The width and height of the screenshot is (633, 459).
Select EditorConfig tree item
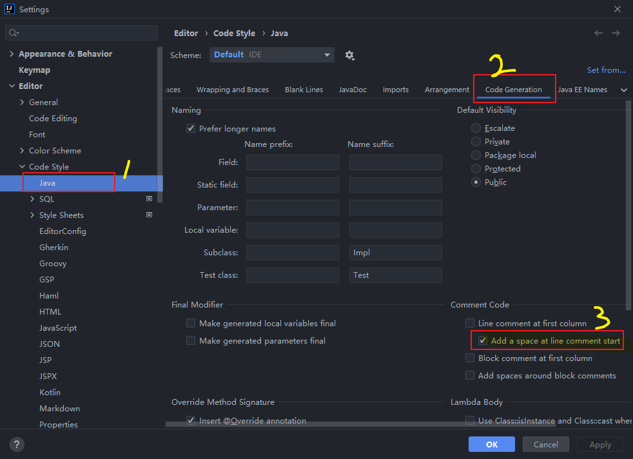(63, 231)
